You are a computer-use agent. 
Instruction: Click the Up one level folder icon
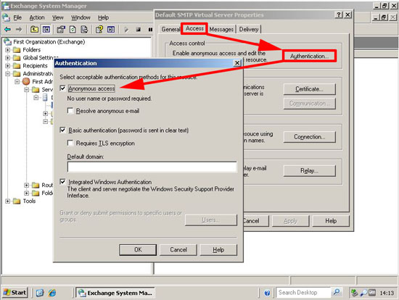34,30
